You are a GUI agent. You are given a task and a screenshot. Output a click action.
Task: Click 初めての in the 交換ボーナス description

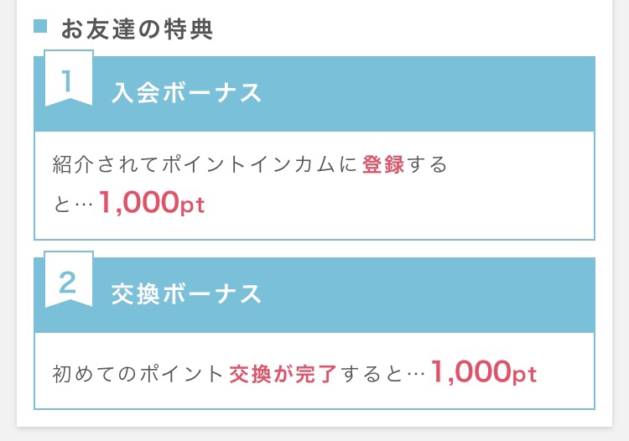pos(94,374)
